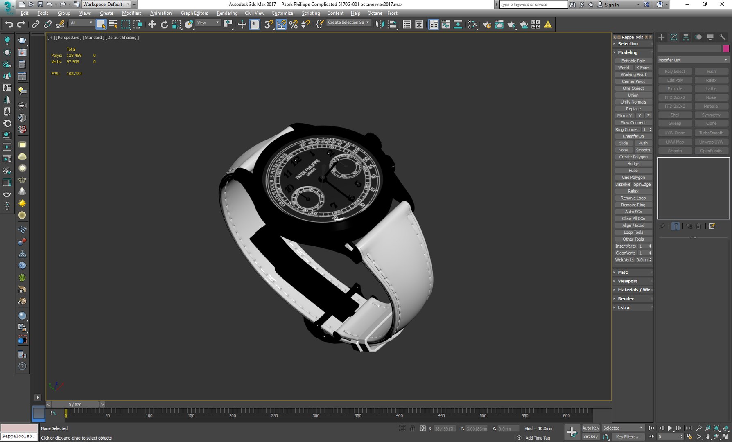Viewport: 732px width, 442px height.
Task: Expand the Materials / Wir rollout
Action: click(633, 290)
